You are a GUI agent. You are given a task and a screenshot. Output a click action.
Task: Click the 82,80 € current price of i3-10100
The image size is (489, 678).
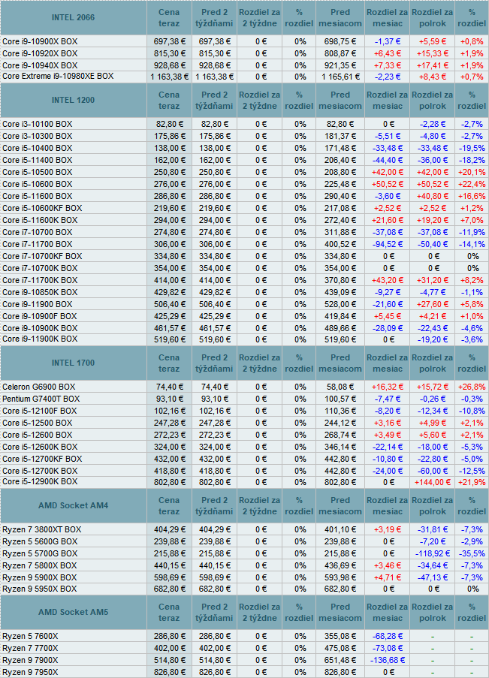tap(170, 124)
